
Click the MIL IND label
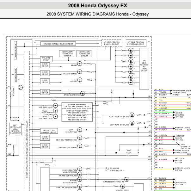pos(74,65)
